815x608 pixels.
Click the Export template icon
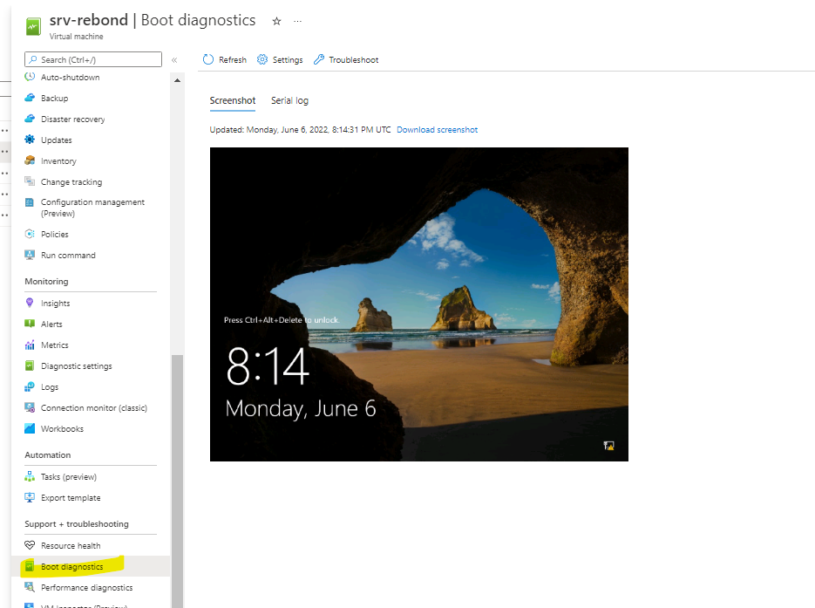click(x=30, y=497)
